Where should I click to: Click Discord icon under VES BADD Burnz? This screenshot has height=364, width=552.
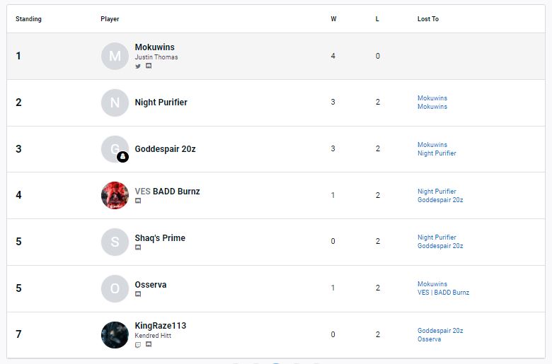pos(138,201)
